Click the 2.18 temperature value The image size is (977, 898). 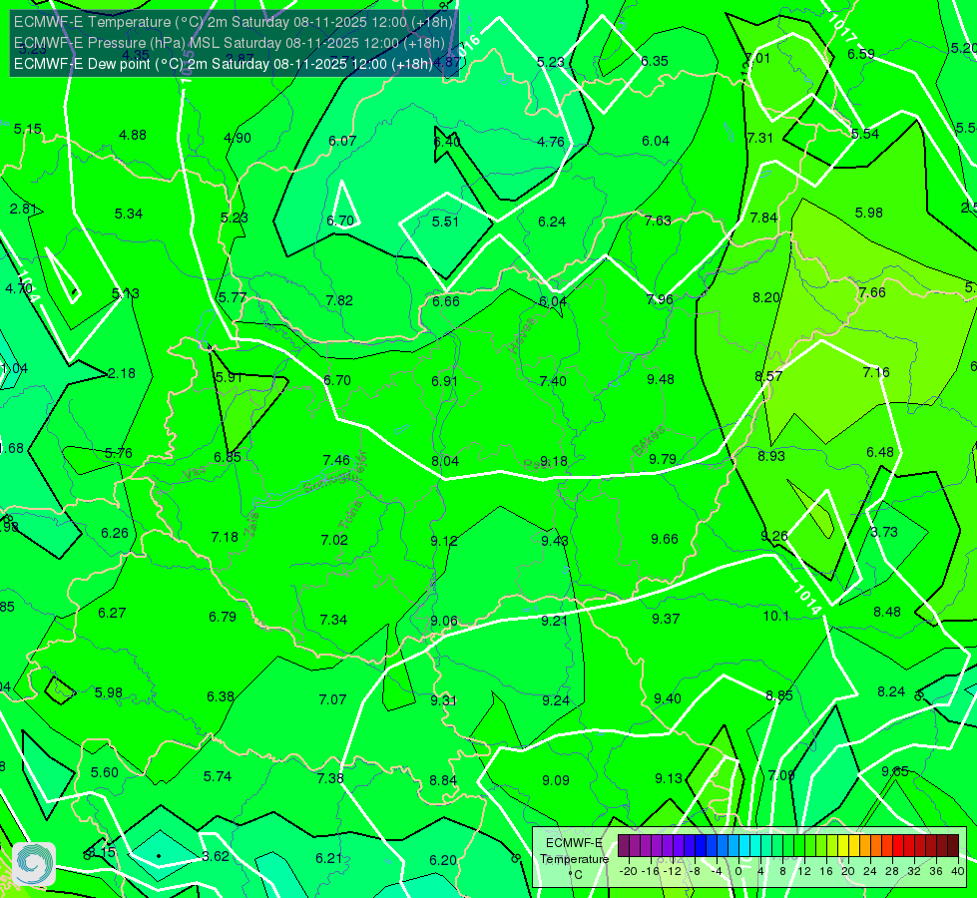[122, 373]
